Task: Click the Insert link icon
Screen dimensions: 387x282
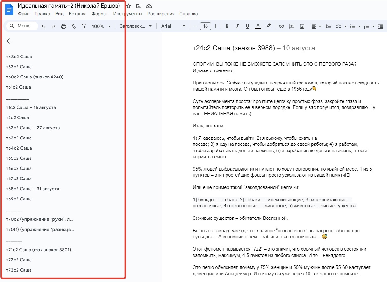Action: [x=281, y=26]
